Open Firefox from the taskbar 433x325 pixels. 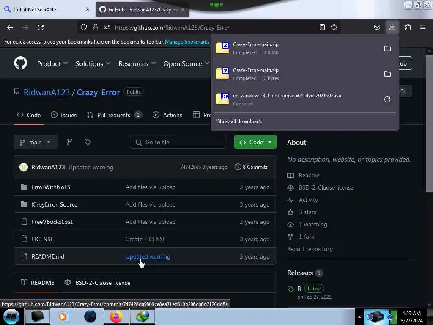click(116, 317)
